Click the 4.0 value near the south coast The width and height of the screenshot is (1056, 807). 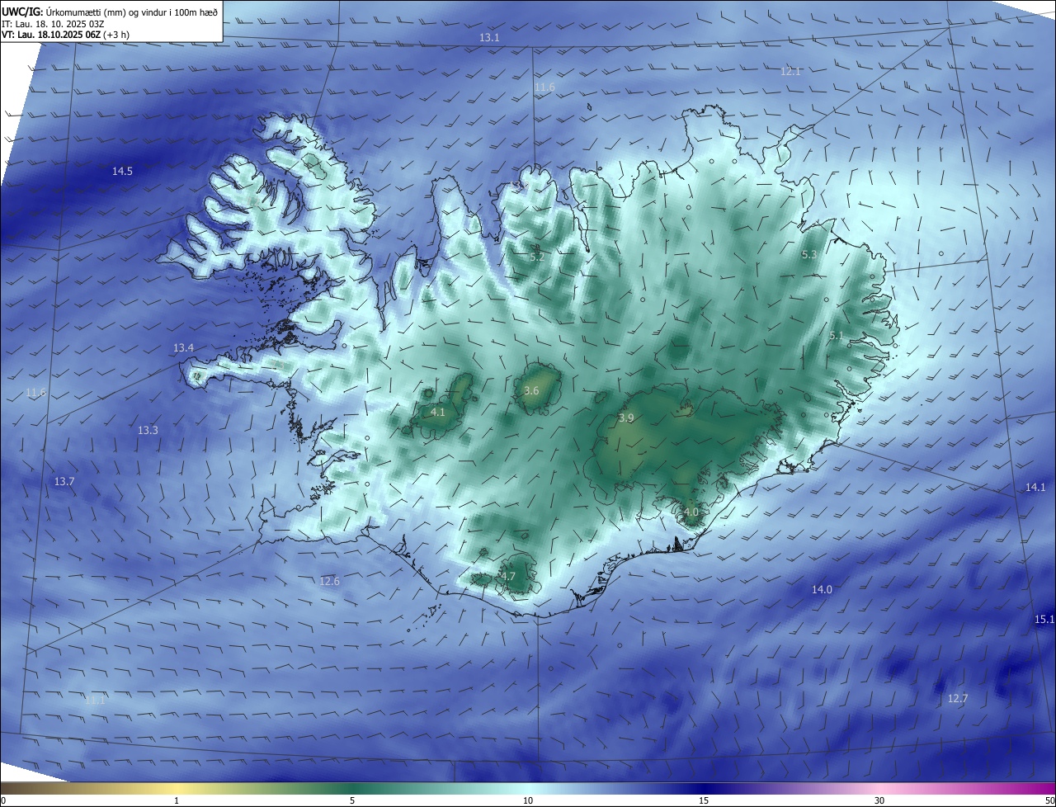click(x=691, y=512)
